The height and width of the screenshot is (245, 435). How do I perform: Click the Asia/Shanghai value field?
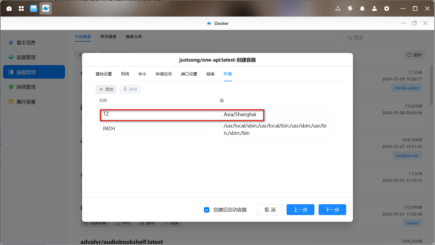(x=276, y=115)
